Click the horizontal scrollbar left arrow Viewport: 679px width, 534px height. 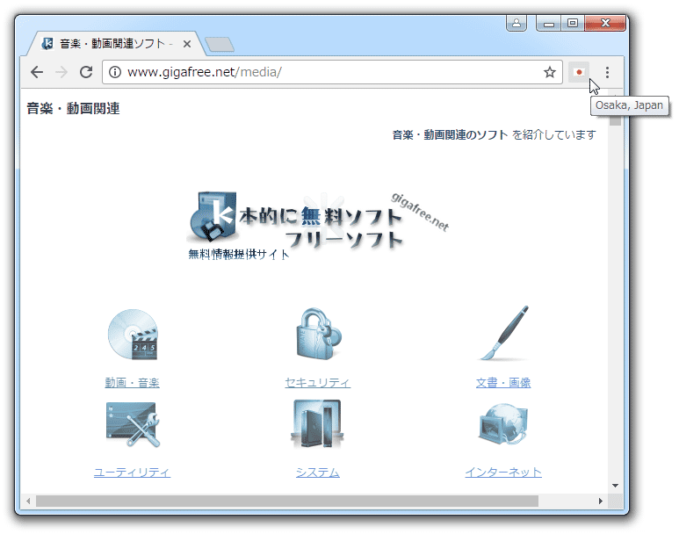click(x=28, y=502)
